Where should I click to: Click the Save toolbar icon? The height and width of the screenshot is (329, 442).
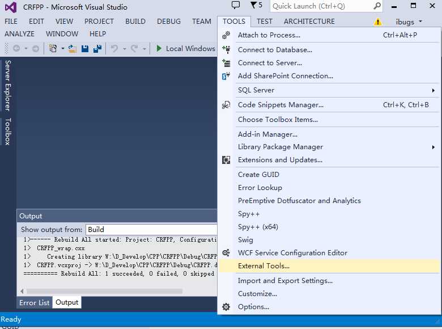(85, 49)
